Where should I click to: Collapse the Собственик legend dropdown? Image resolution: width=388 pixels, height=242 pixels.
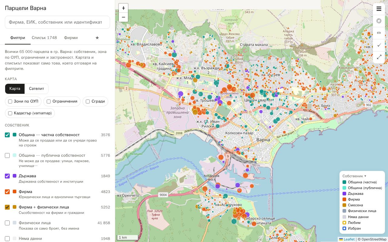coord(354,176)
